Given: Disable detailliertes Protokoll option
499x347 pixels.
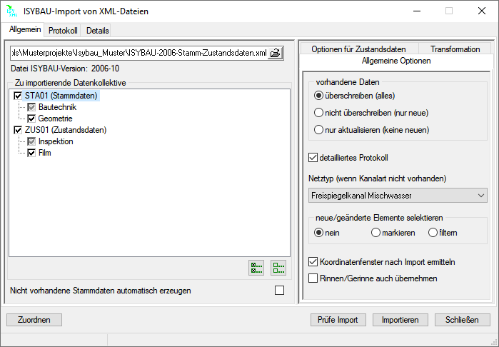Looking at the screenshot, I should tap(313, 158).
